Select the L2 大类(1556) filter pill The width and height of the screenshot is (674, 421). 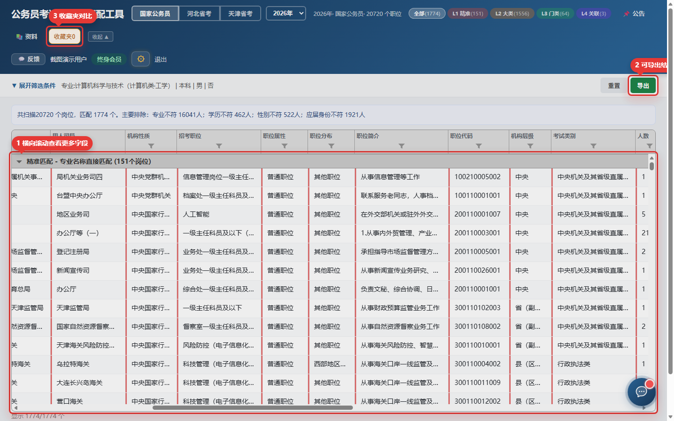[x=512, y=14]
